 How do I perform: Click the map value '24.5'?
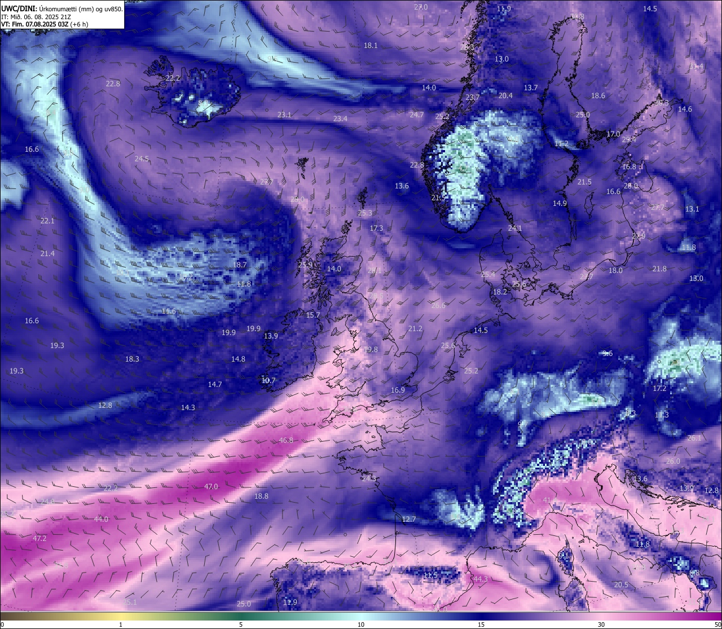[x=142, y=159]
